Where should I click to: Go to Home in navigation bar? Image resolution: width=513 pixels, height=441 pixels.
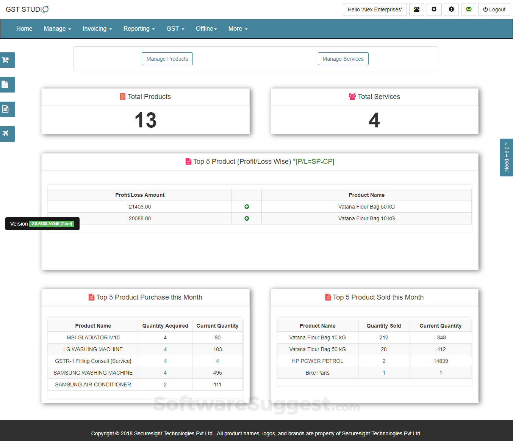click(24, 29)
